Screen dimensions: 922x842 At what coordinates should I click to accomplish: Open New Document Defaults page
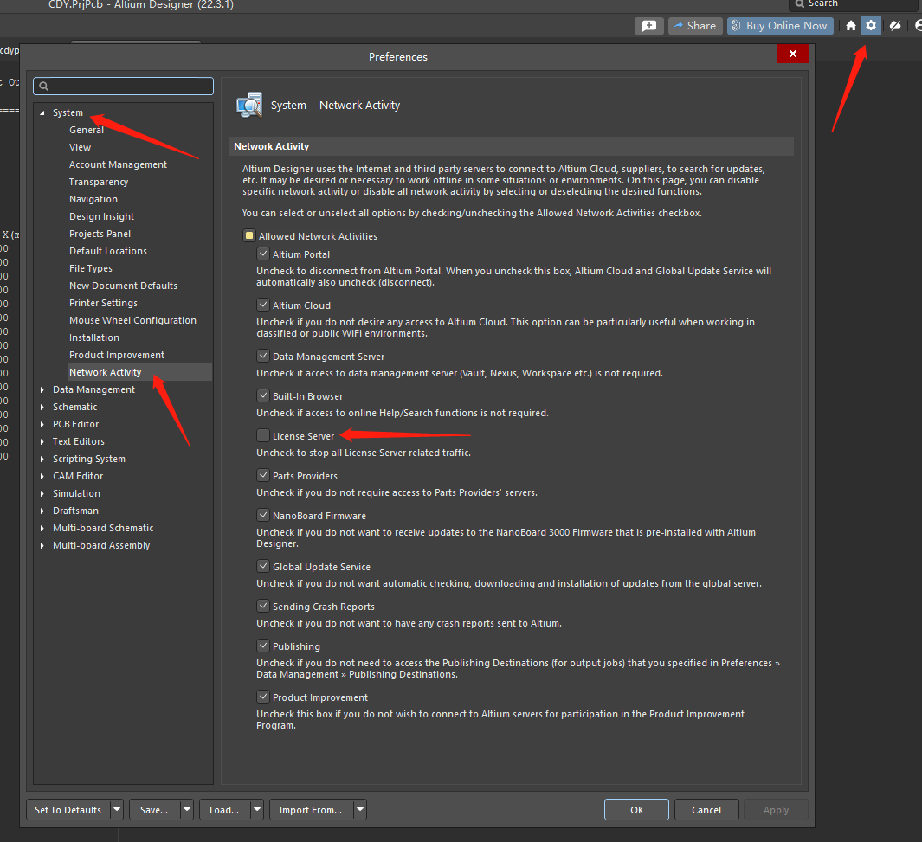[x=123, y=286]
